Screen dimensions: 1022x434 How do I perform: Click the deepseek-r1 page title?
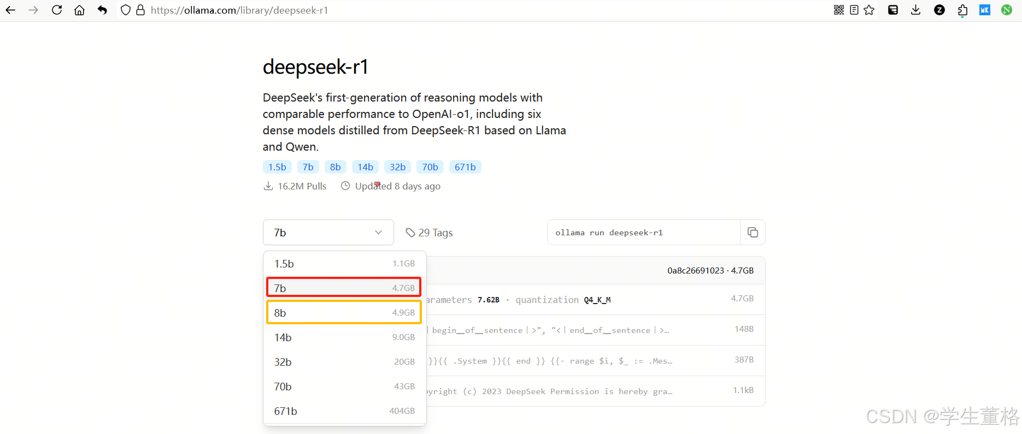tap(316, 67)
